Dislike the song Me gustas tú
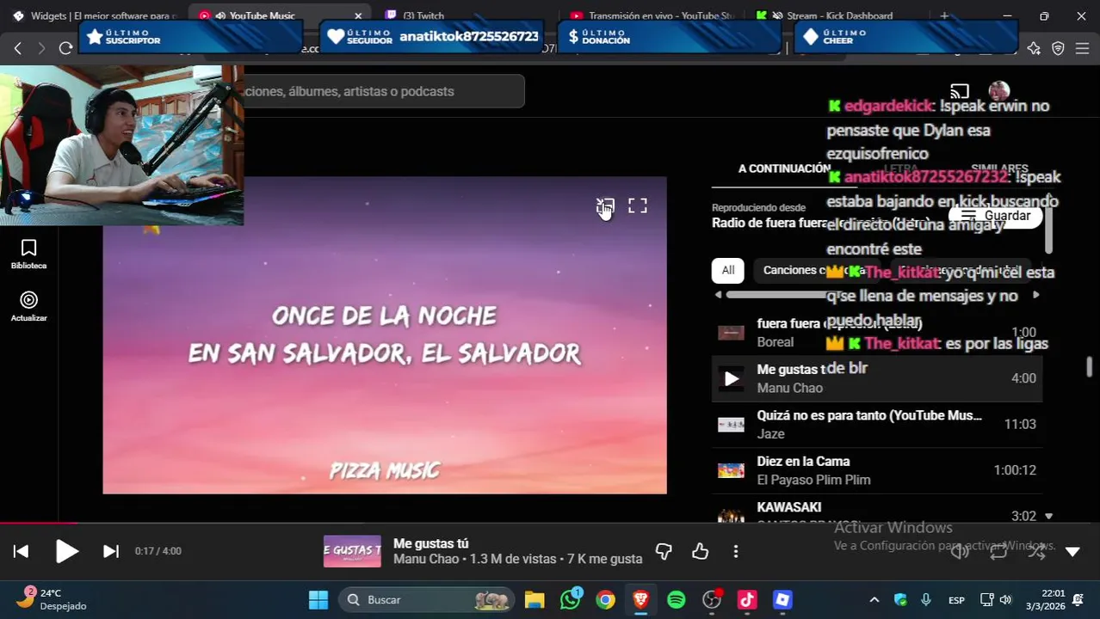The width and height of the screenshot is (1100, 619). coord(664,551)
